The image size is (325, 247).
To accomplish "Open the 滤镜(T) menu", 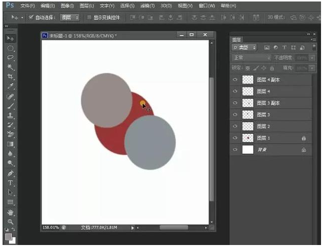I will tap(147, 6).
